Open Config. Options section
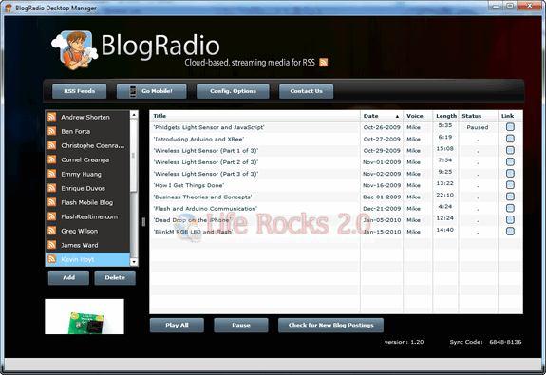This screenshot has width=546, height=375. click(233, 91)
